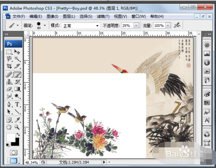
Task: Change screen mode button in toolbox
Action: click(x=14, y=161)
